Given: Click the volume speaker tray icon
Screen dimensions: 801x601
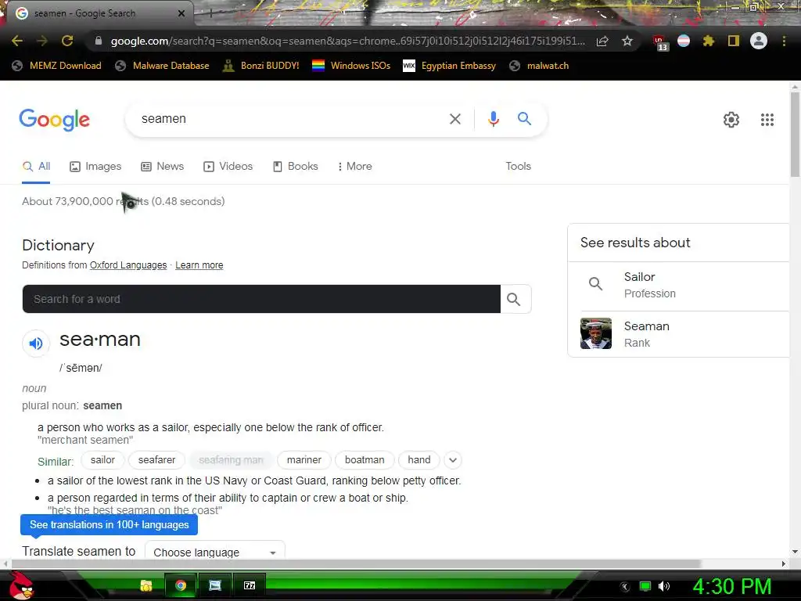Looking at the screenshot, I should 664,586.
